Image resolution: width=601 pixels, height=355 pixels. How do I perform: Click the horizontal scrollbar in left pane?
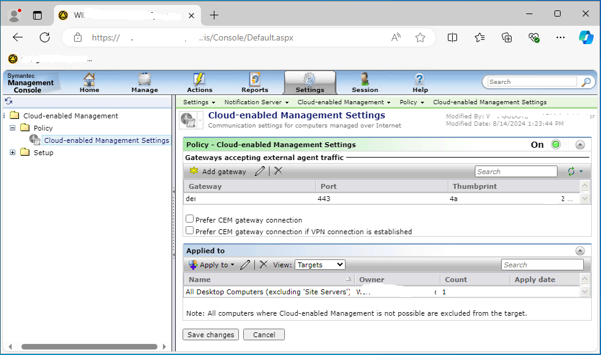pos(86,346)
